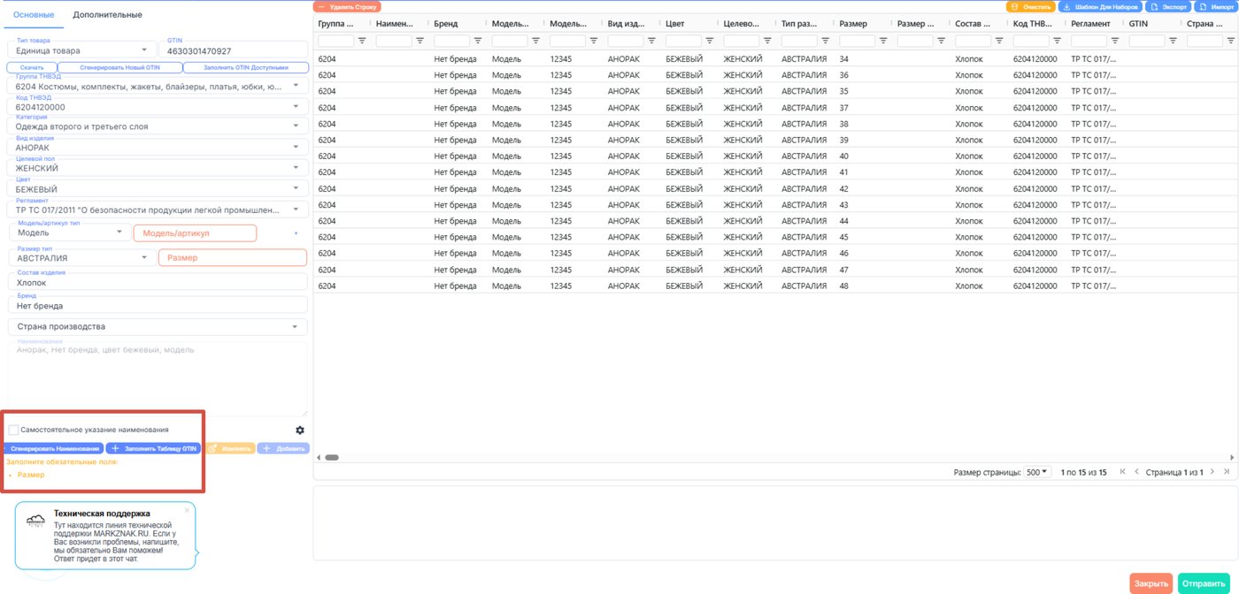This screenshot has height=594, width=1239.
Task: Open the Страна производства dropdown
Action: click(x=158, y=327)
